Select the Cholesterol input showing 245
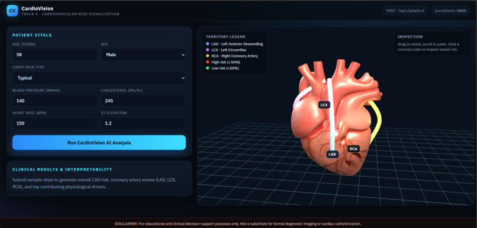 coord(144,101)
